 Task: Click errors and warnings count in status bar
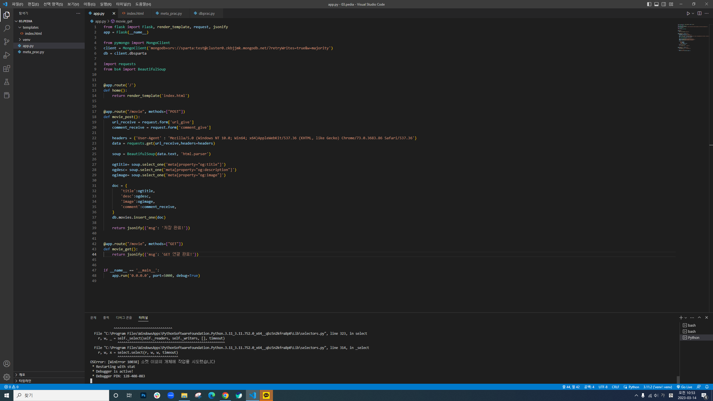click(11, 387)
